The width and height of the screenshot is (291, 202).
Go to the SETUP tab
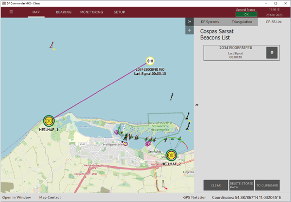pos(119,12)
